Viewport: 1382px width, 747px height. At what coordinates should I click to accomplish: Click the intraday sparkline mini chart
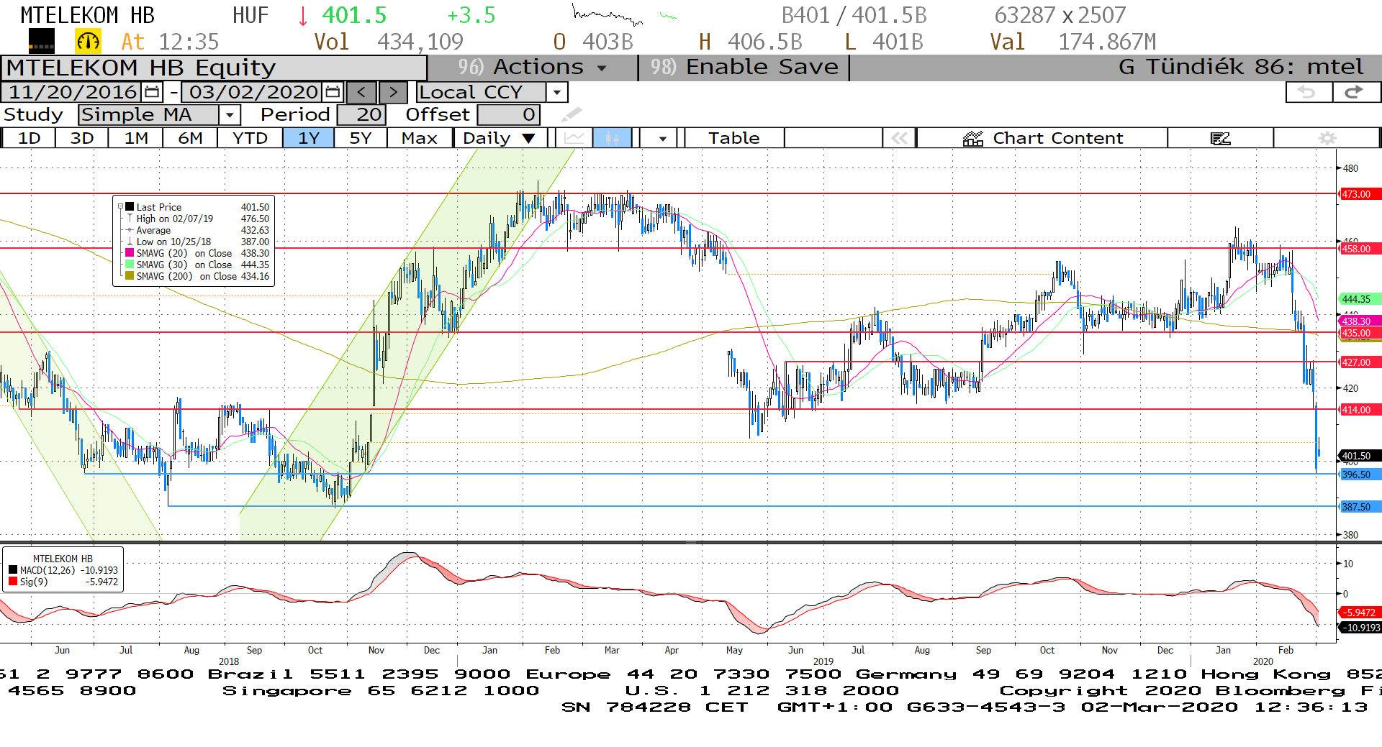click(x=608, y=15)
